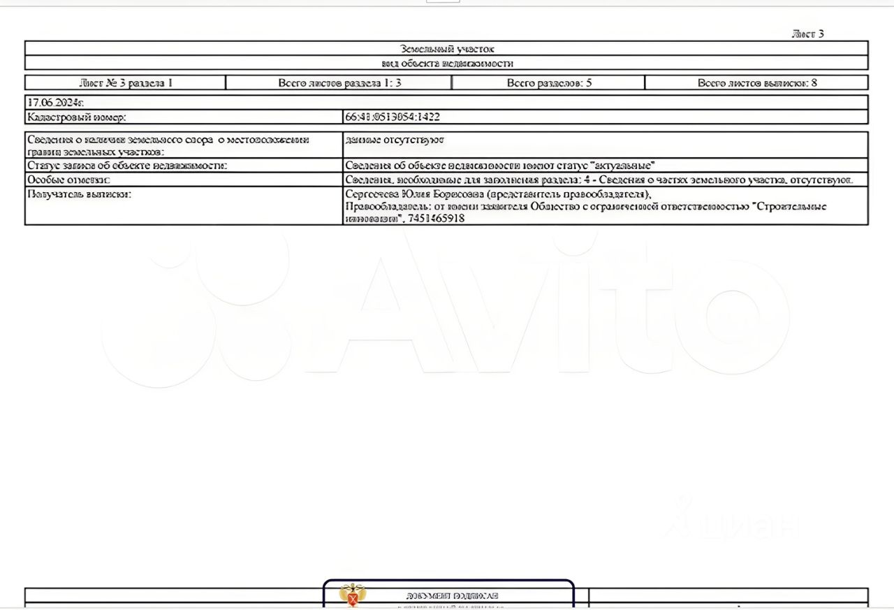This screenshot has height=610, width=894.
Task: Click the 'Статус записи об объекте недвижимости:' label
Action: [127, 166]
